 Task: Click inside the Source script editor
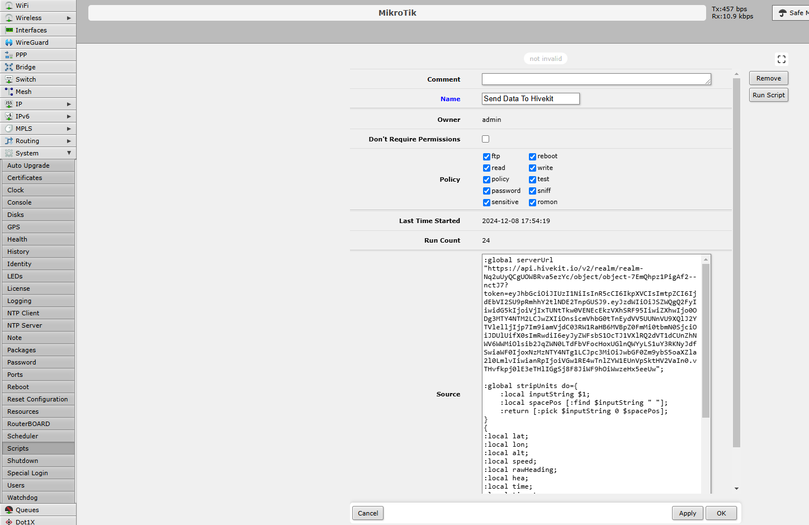click(x=592, y=373)
